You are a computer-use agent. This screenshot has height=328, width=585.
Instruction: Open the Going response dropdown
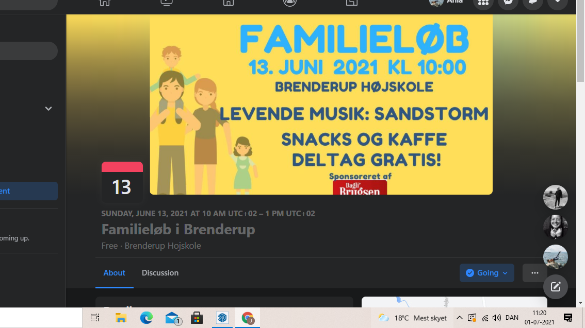click(486, 273)
